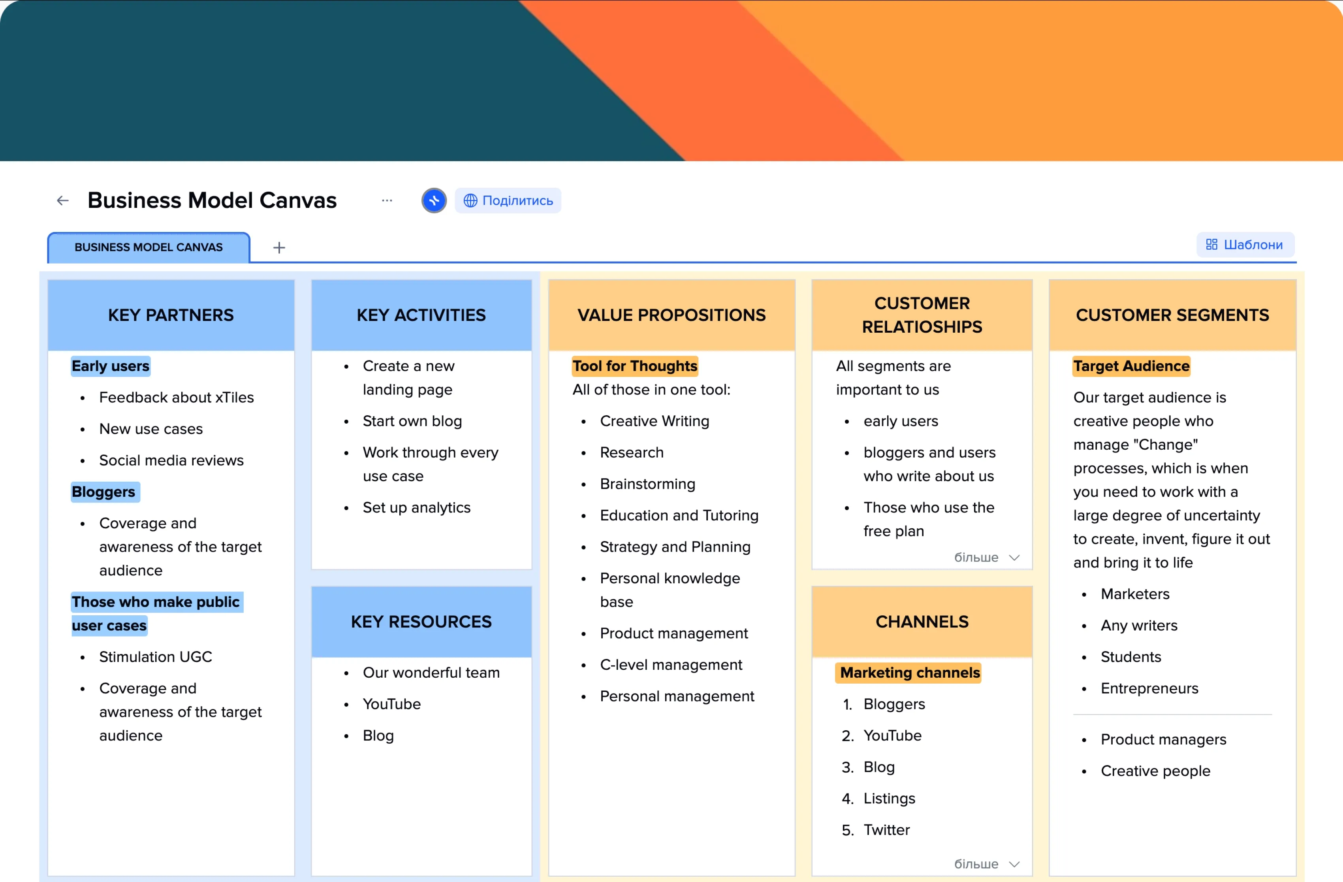Click 'All of those in one tool:' line
The height and width of the screenshot is (882, 1343).
[651, 390]
